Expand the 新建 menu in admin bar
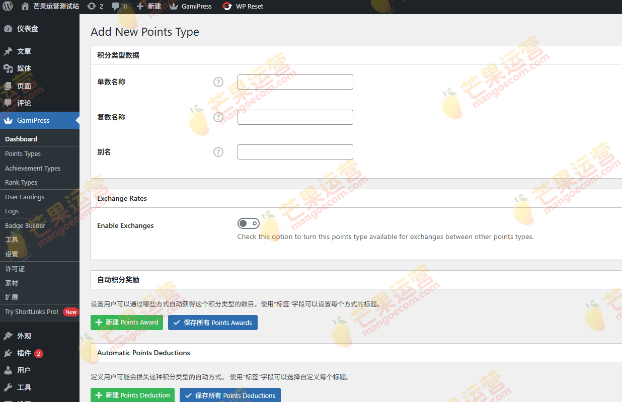This screenshot has width=622, height=402. coord(149,6)
